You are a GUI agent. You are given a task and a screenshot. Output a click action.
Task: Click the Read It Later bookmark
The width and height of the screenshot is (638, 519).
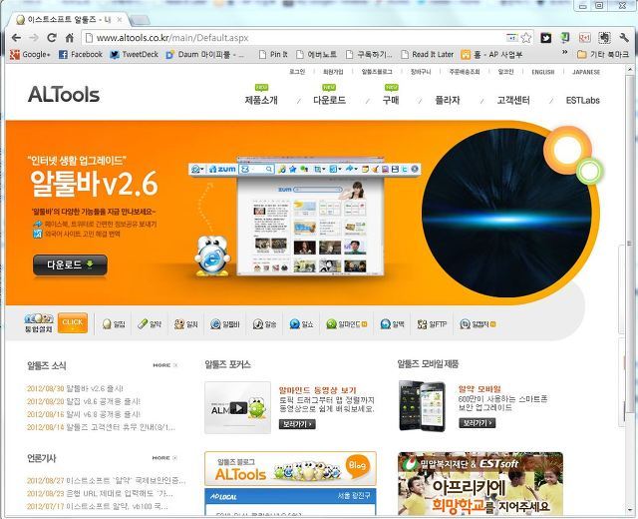coord(427,54)
